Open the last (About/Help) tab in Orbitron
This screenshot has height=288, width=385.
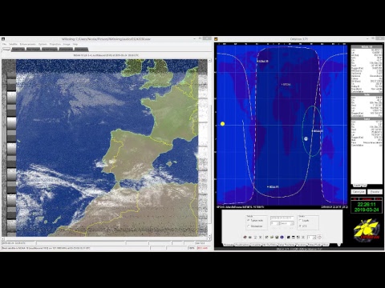coord(326,245)
